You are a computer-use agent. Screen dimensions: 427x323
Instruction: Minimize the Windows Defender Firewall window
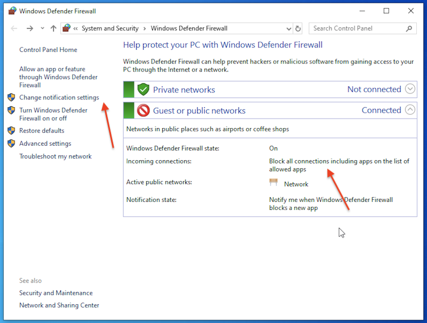(x=362, y=11)
